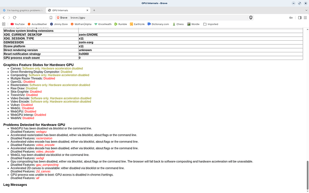This screenshot has height=193, width=309.
Task: Reload the GPU Internals page
Action: [15, 18]
